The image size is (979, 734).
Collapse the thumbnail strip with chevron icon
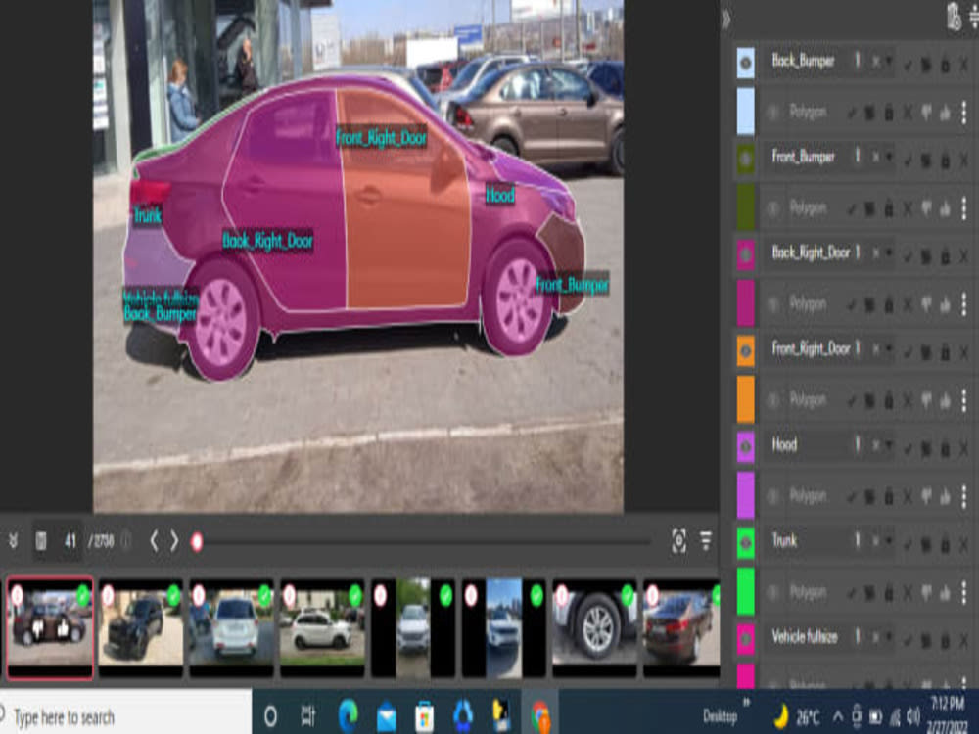point(13,541)
